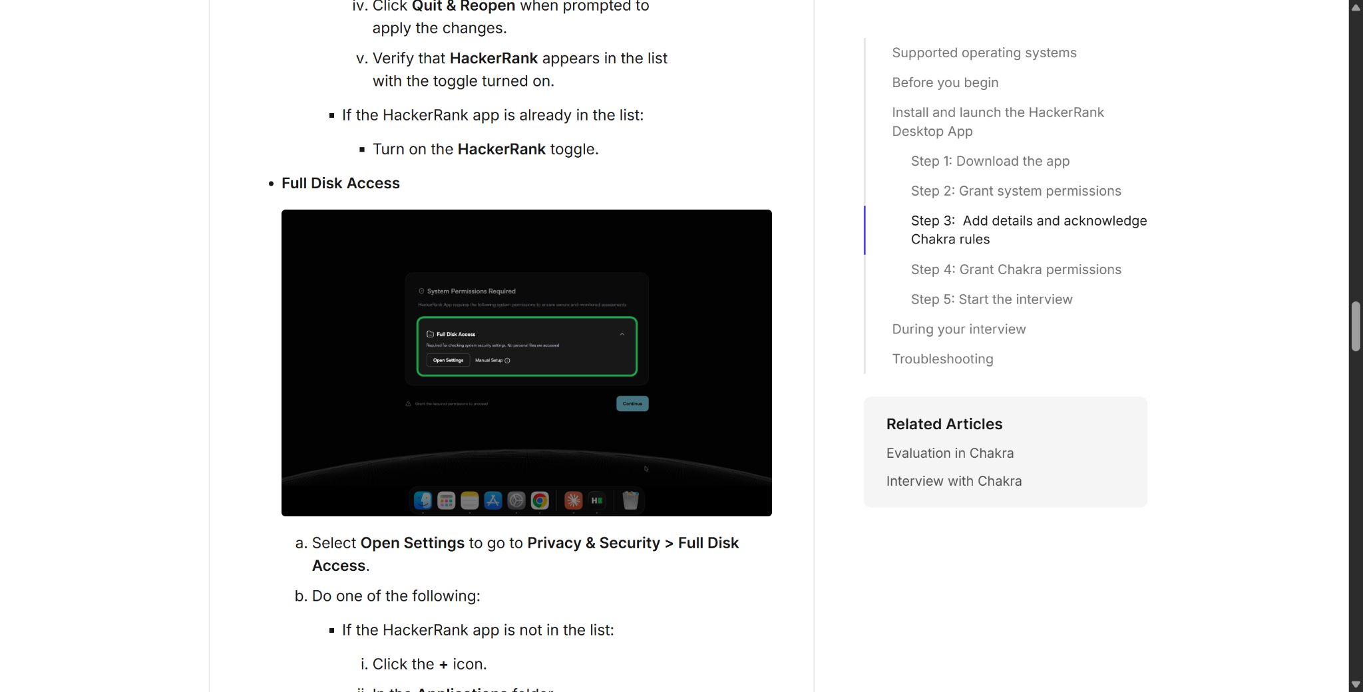Click the Full Disk Access screenshot image
1363x692 pixels.
coord(526,363)
